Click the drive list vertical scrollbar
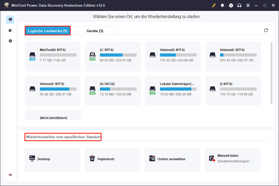Viewport: 279px width, 186px height. (x=271, y=73)
